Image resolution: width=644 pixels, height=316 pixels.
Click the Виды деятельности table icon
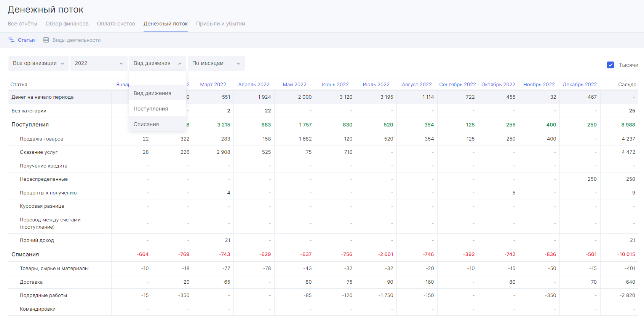[x=46, y=40]
